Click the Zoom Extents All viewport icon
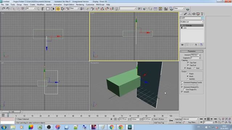232x130 pixels. coord(229,119)
